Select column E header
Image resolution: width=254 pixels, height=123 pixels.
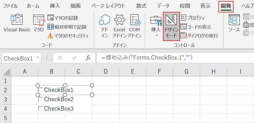pos(133,72)
